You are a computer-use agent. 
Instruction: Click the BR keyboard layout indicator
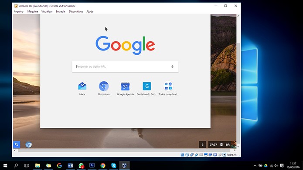(228, 144)
